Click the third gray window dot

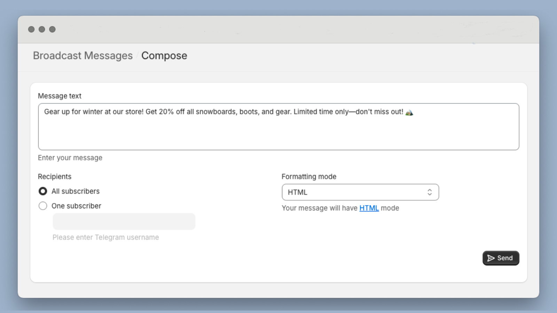click(52, 29)
